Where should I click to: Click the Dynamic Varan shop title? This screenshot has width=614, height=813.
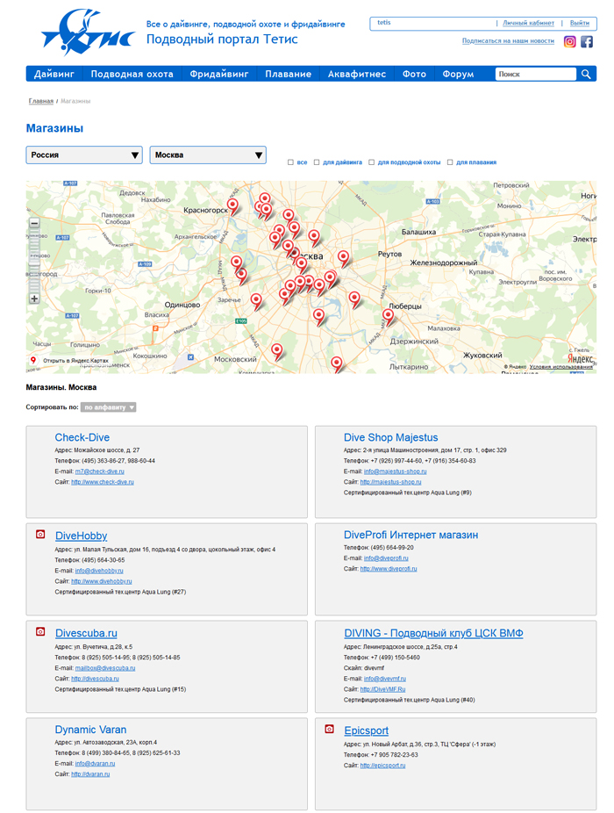coord(90,730)
